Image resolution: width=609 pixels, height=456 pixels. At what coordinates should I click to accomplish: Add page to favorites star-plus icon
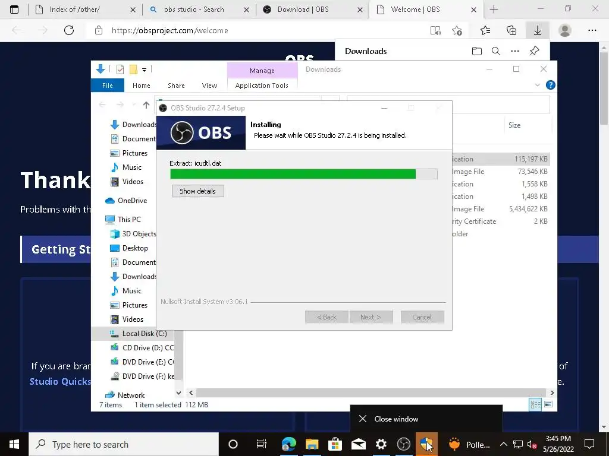pyautogui.click(x=457, y=30)
